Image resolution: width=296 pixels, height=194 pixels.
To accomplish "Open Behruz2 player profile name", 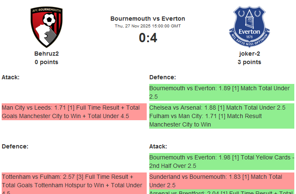I will 47,54.
